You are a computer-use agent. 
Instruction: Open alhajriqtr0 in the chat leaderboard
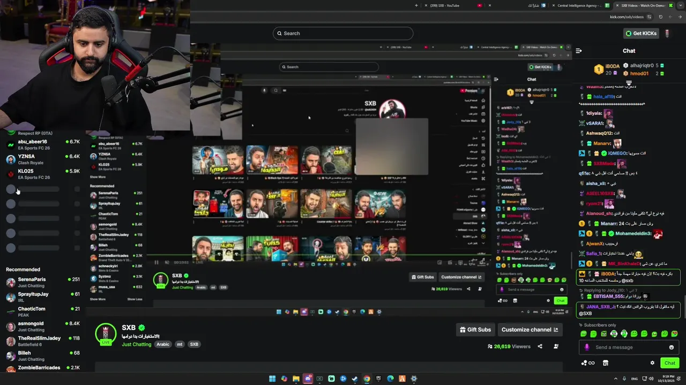tap(641, 66)
